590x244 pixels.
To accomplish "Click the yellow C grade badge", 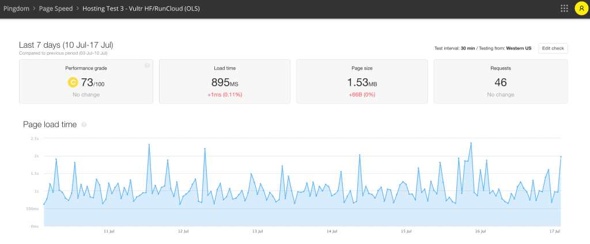I will pyautogui.click(x=72, y=82).
